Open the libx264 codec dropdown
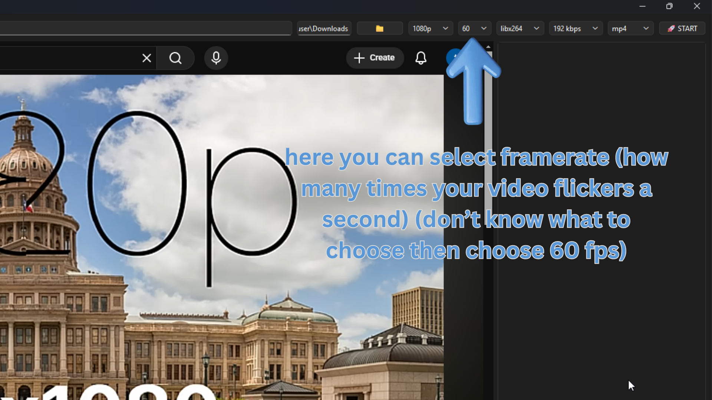The width and height of the screenshot is (712, 400). point(519,28)
